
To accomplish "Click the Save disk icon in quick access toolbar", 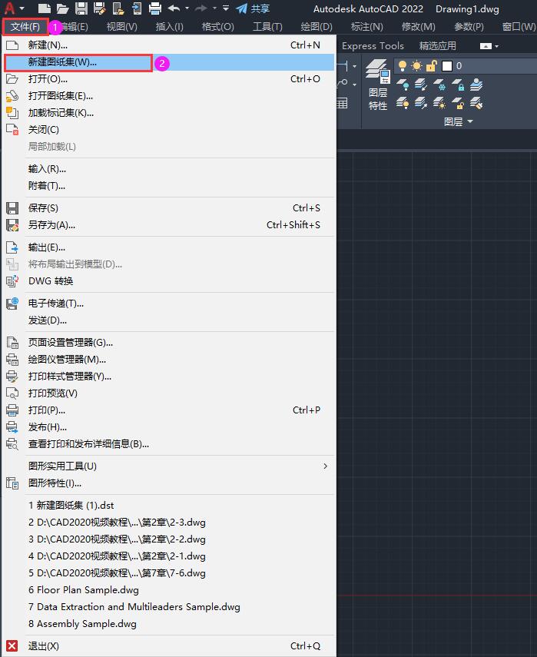I will [81, 8].
